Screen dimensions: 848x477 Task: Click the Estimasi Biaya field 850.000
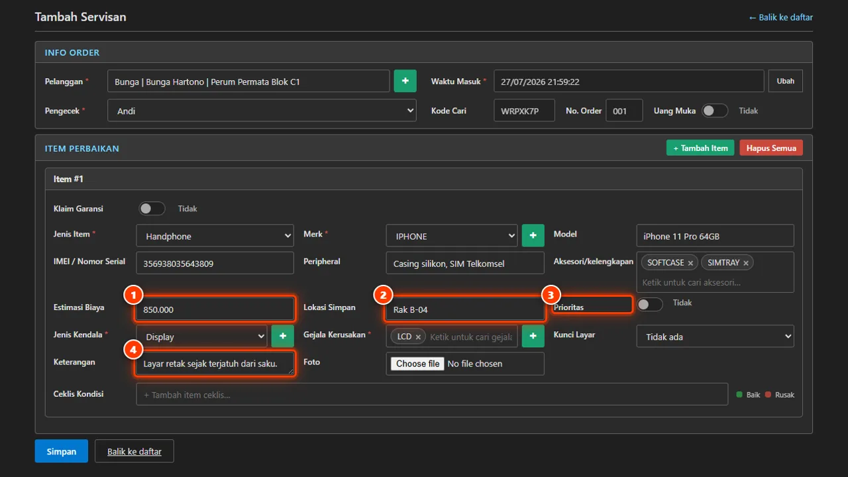[215, 309]
